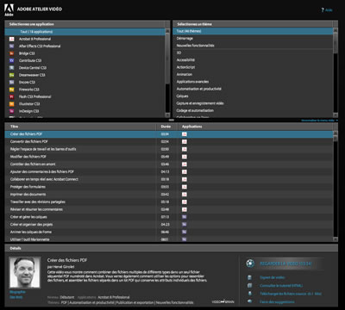The image size is (345, 310).
Task: Select the Codage et automatisation theme
Action: click(x=253, y=110)
